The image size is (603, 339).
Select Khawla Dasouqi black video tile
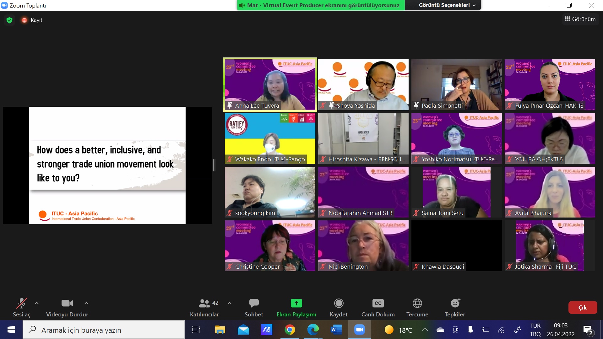click(x=457, y=246)
